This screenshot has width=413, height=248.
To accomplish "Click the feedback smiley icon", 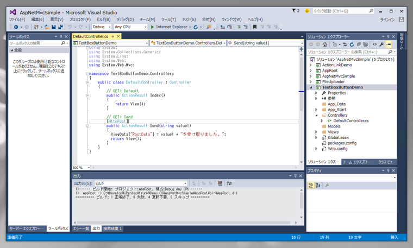I will pos(307,11).
